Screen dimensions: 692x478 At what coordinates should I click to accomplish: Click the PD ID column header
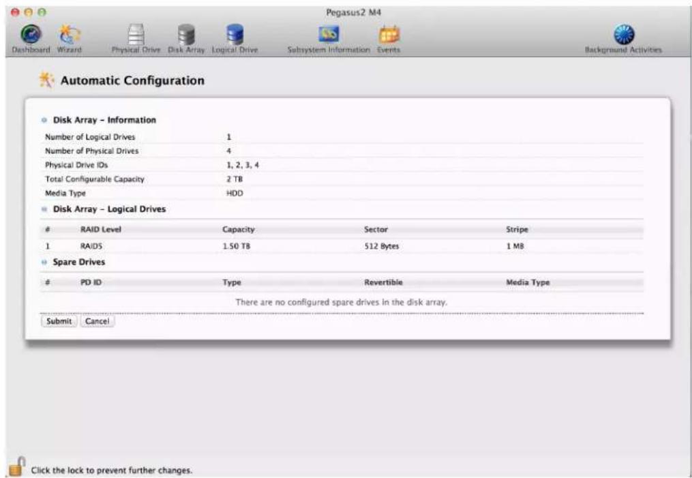pos(91,282)
